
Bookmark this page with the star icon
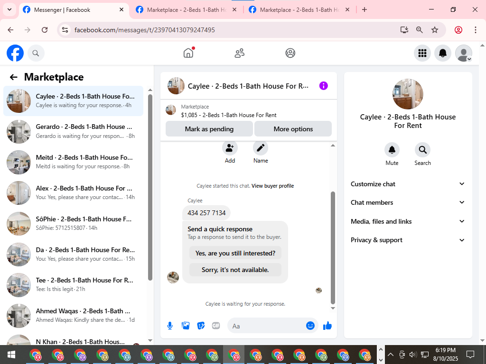(x=435, y=30)
